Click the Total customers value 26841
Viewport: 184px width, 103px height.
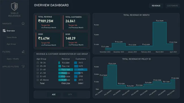(81, 83)
